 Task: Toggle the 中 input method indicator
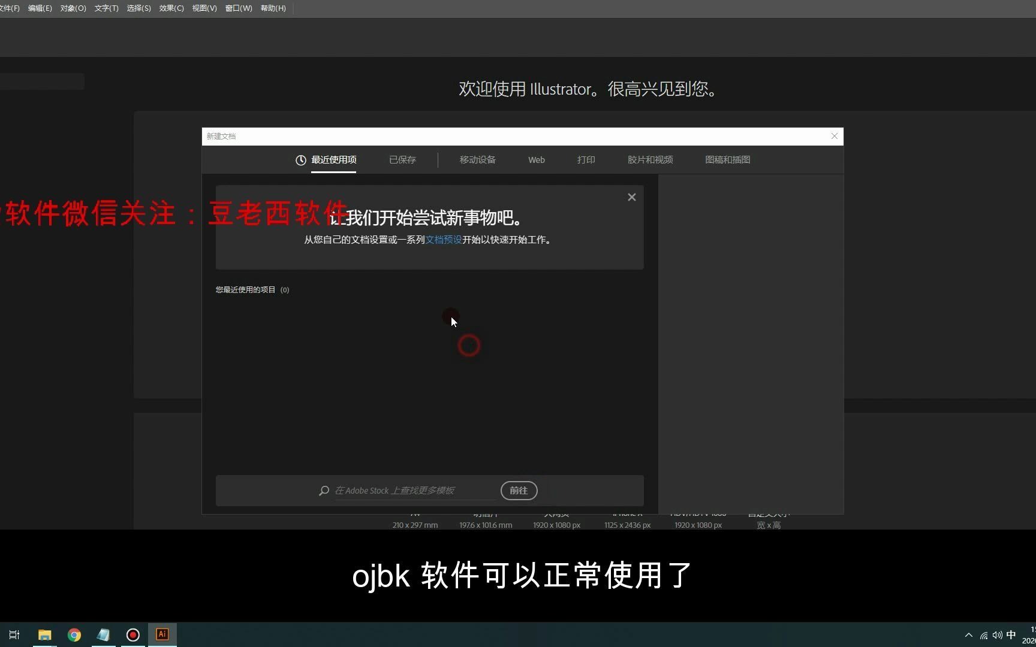1011,635
